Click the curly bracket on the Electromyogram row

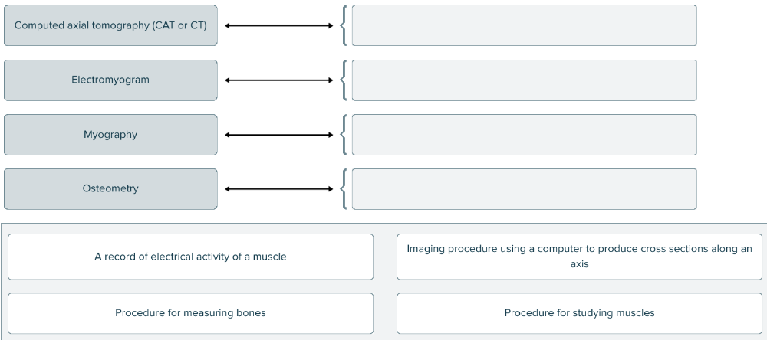[x=345, y=80]
